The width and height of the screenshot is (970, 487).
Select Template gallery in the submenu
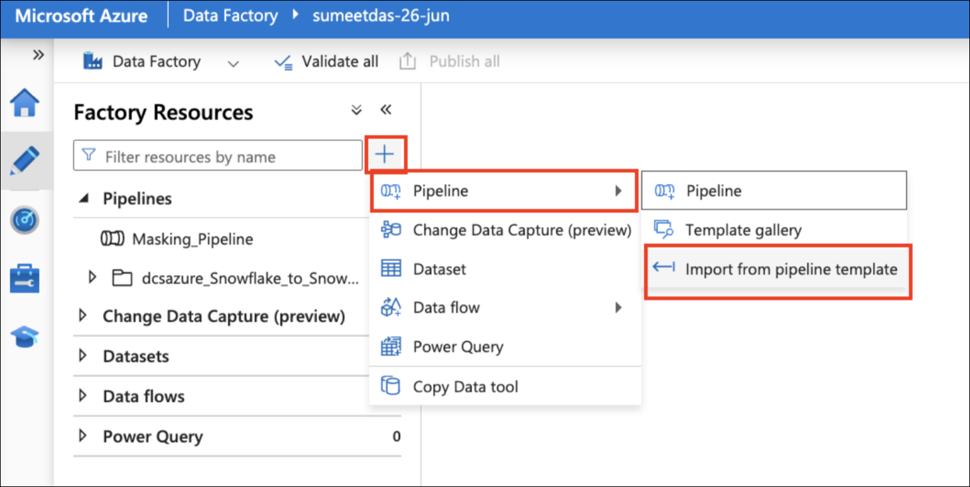pyautogui.click(x=774, y=230)
